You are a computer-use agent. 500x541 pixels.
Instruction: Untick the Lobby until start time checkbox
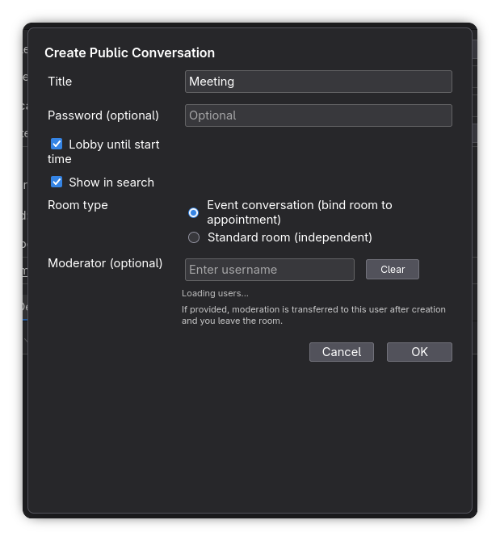(x=57, y=144)
